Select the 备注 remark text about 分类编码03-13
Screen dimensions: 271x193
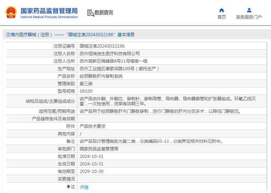(x=151, y=141)
